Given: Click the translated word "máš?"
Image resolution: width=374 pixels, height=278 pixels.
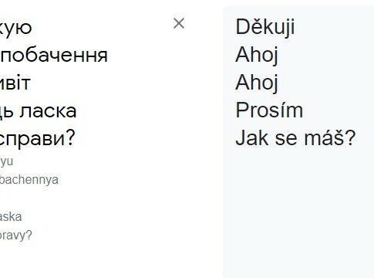Looking at the screenshot, I should tap(330, 137).
